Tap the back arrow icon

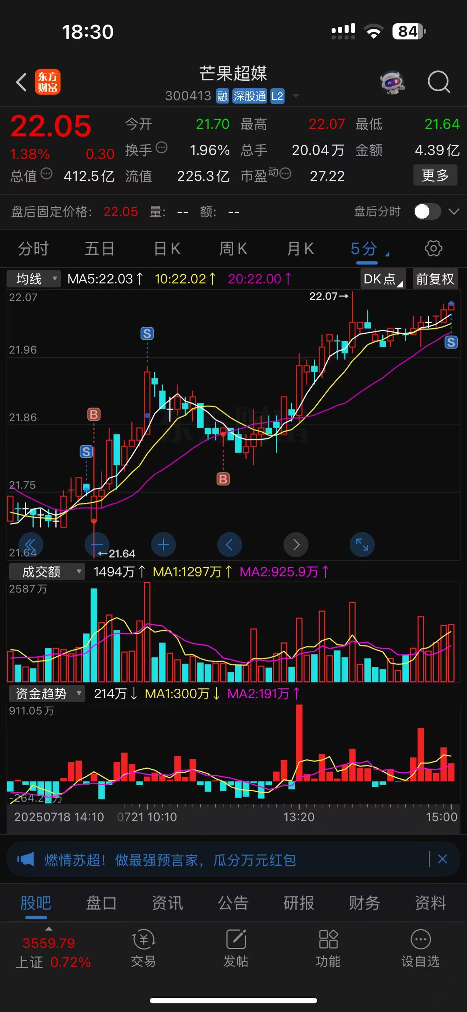21,82
